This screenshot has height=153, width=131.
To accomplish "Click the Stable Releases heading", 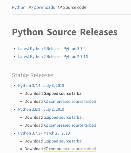I will pos(33,75).
